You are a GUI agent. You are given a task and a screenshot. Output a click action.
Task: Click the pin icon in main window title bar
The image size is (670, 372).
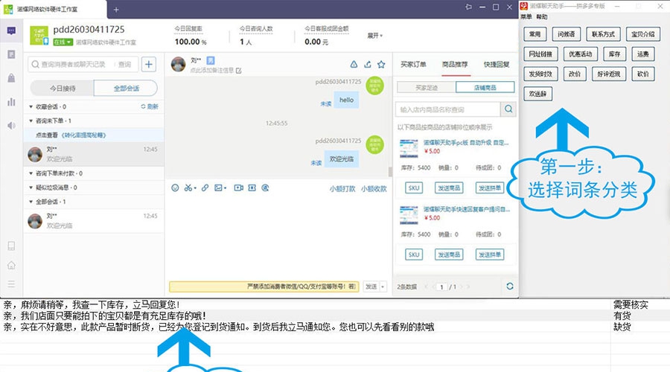pyautogui.click(x=469, y=7)
